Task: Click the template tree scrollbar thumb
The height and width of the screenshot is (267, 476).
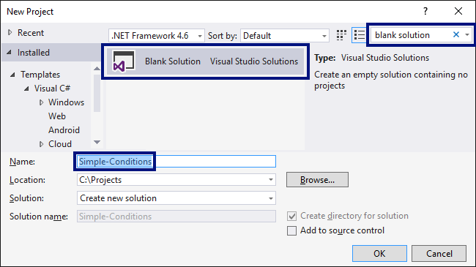Action: tap(97, 93)
